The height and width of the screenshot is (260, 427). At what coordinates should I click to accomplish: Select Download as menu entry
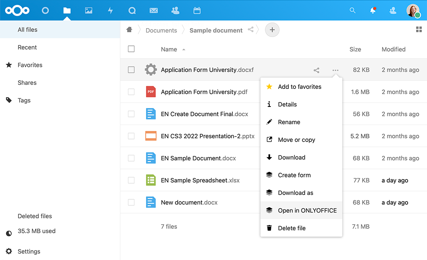(295, 192)
